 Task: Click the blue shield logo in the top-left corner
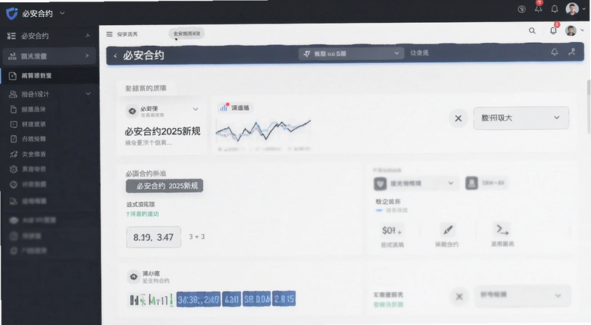click(12, 13)
